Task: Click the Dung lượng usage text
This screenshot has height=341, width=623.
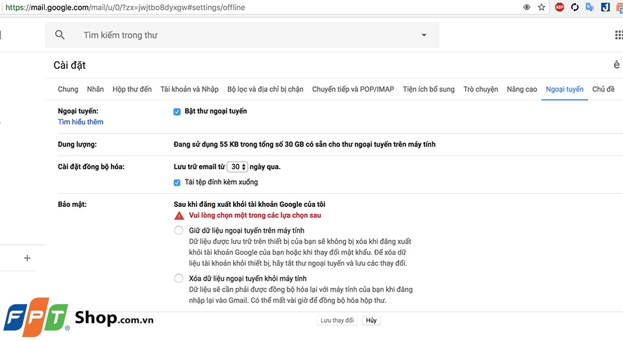Action: pos(304,145)
